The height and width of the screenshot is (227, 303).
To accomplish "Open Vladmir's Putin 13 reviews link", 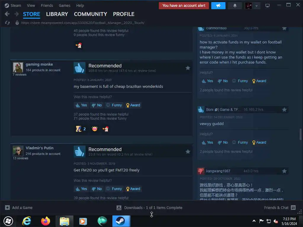I will click(20, 158).
